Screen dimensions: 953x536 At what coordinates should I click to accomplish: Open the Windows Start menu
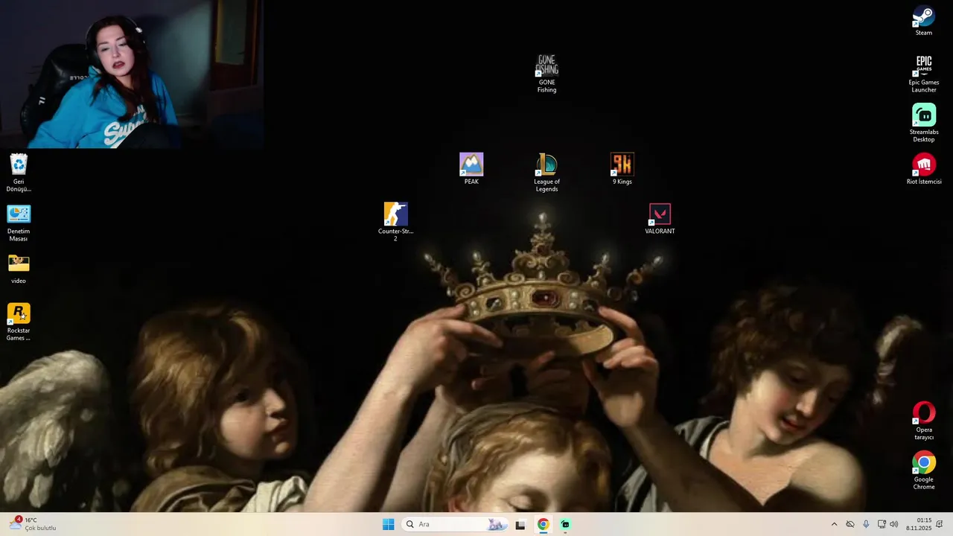(x=388, y=524)
